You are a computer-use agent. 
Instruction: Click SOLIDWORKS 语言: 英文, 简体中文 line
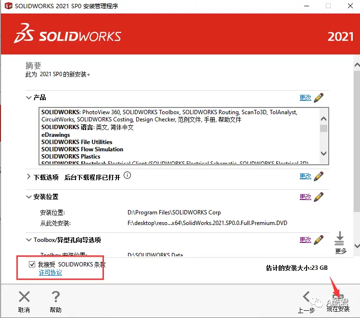tap(87, 127)
